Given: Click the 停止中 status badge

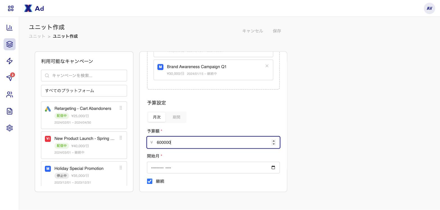Looking at the screenshot, I should tap(62, 176).
